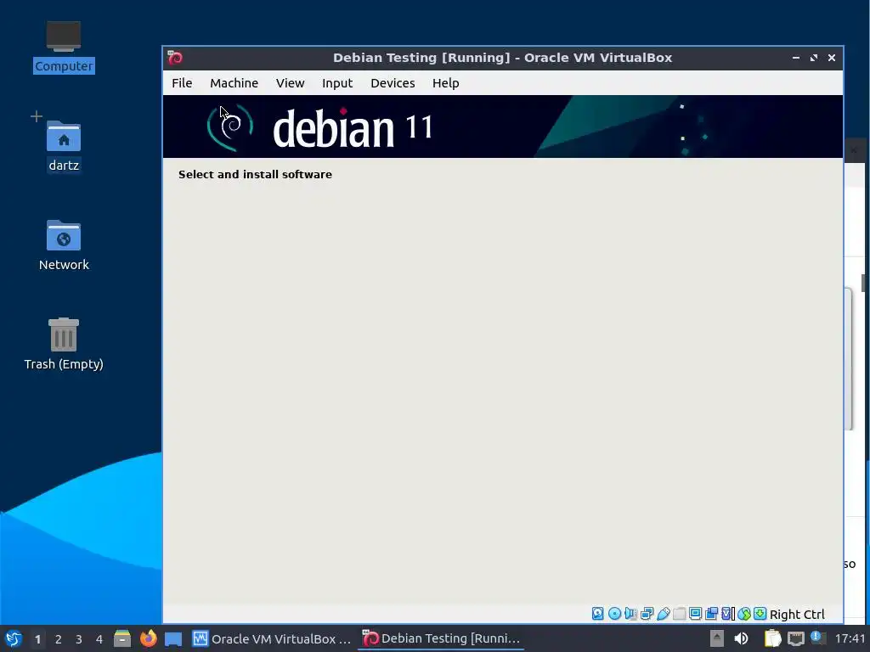Open the Devices menu

[x=393, y=83]
